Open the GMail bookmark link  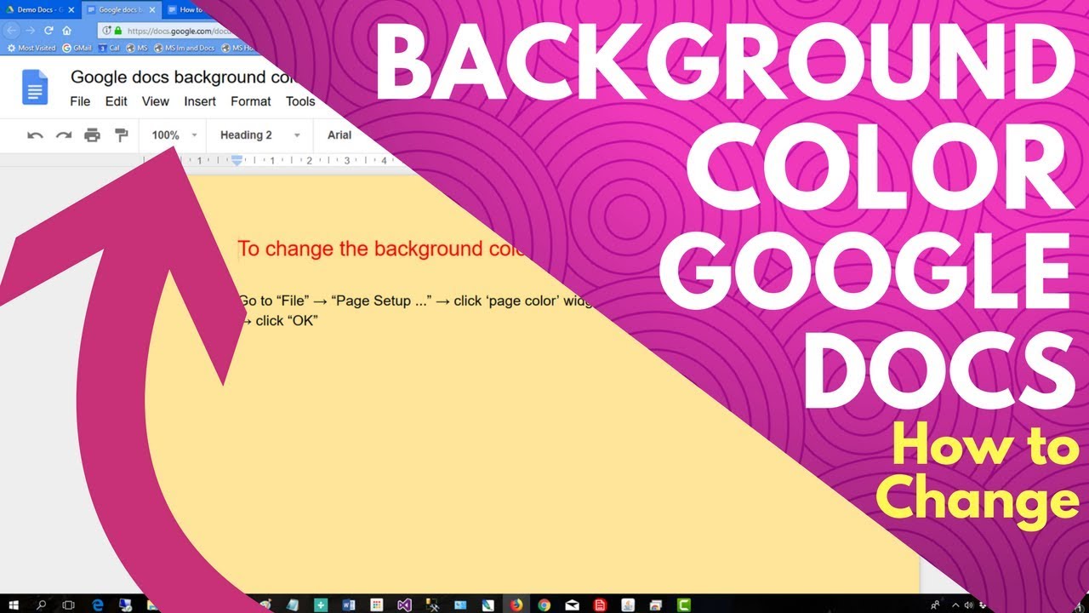pyautogui.click(x=77, y=48)
